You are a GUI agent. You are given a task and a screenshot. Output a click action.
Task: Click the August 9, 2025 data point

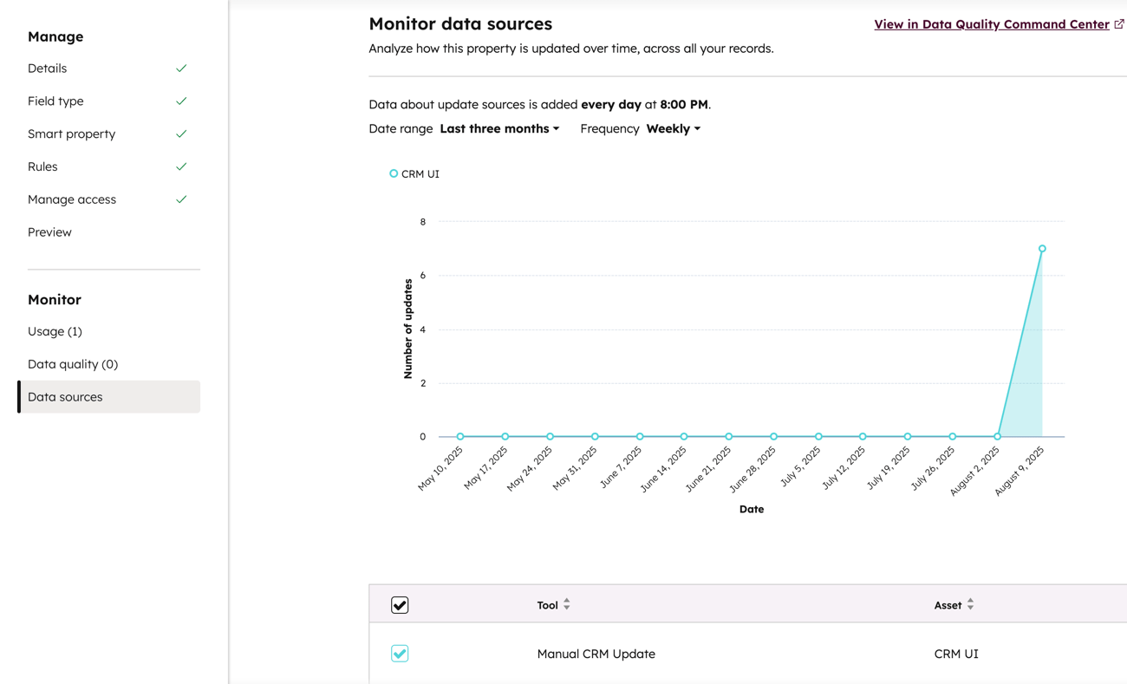tap(1042, 249)
